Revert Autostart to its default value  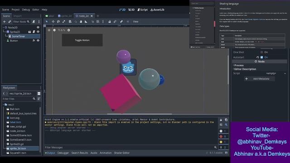click(258, 58)
